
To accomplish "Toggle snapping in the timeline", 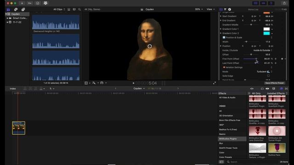I will 267,88.
